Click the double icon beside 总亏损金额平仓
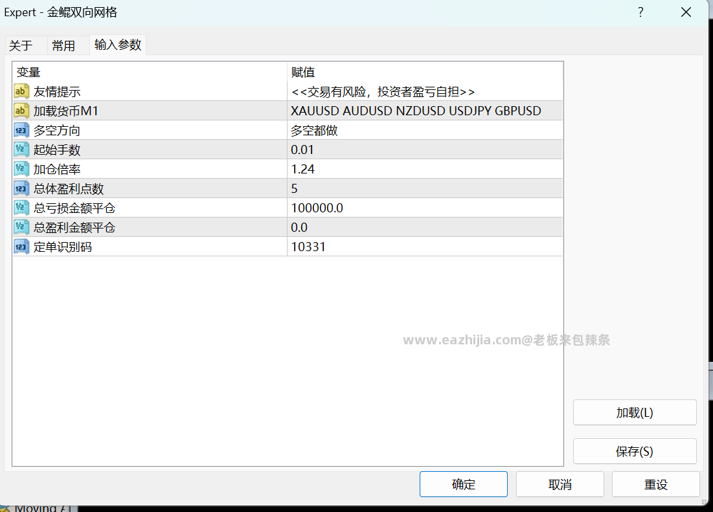The image size is (713, 512). pos(21,208)
